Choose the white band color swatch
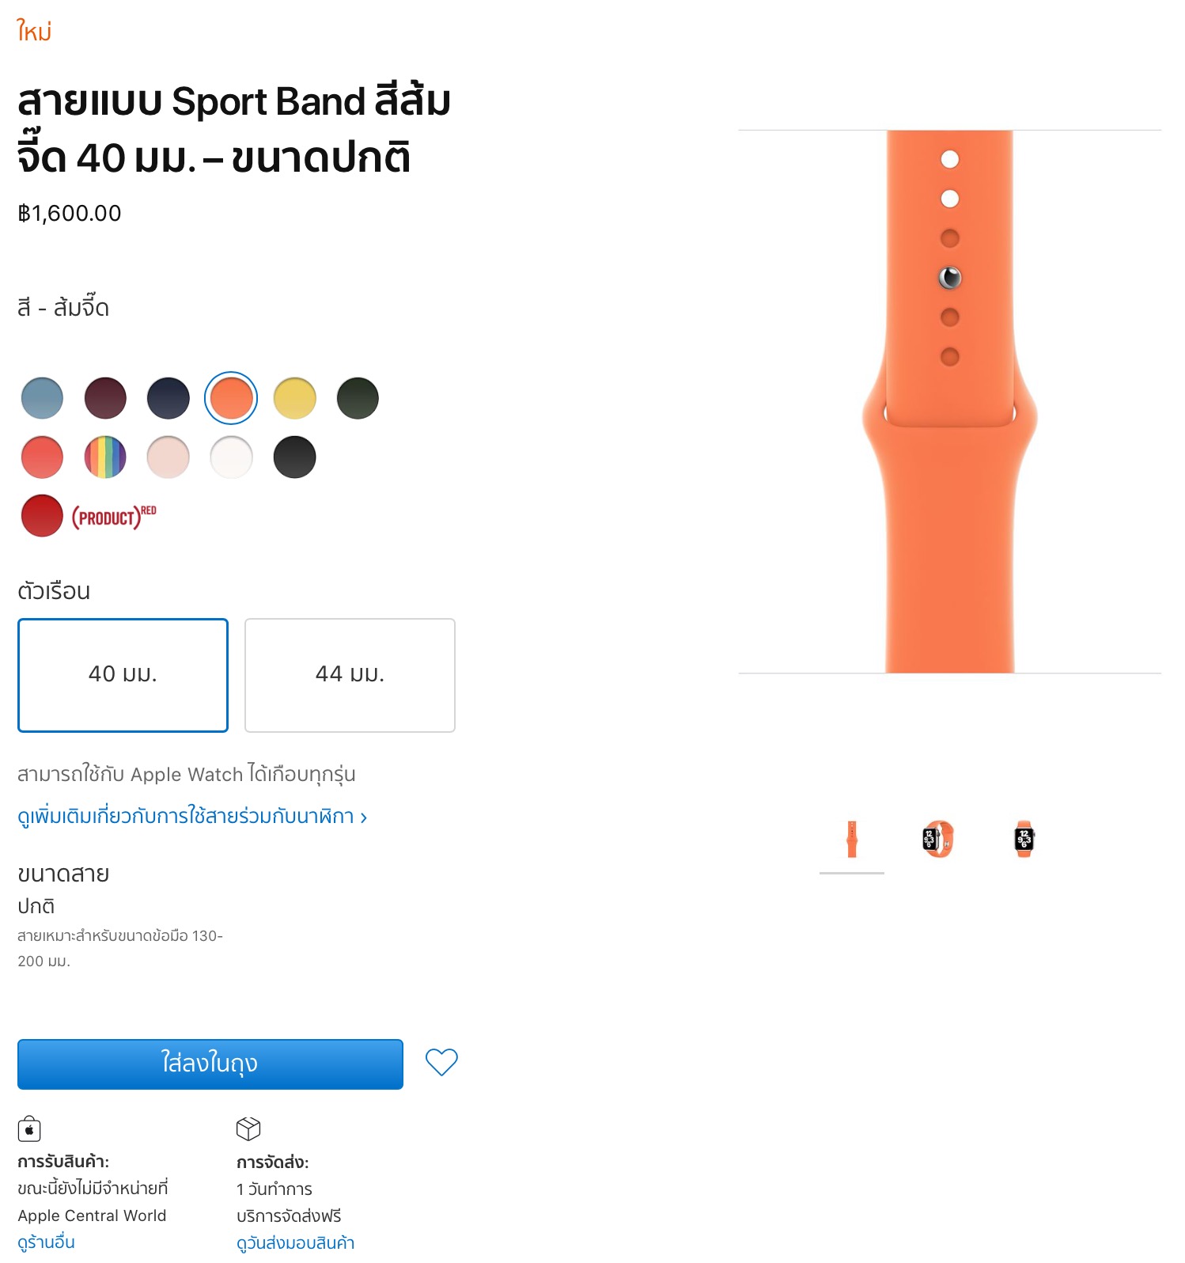The width and height of the screenshot is (1185, 1263). pos(232,457)
